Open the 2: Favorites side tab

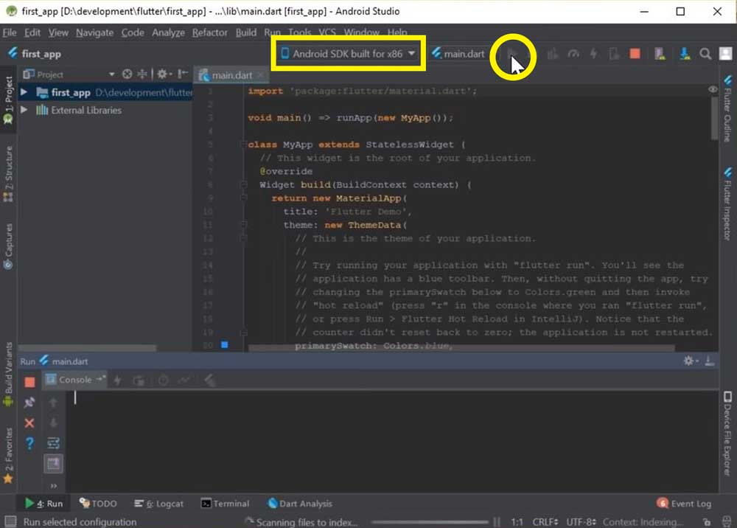click(8, 455)
